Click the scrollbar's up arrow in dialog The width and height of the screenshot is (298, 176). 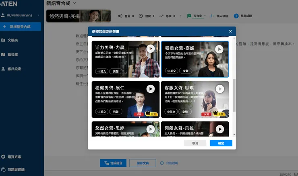[234, 38]
